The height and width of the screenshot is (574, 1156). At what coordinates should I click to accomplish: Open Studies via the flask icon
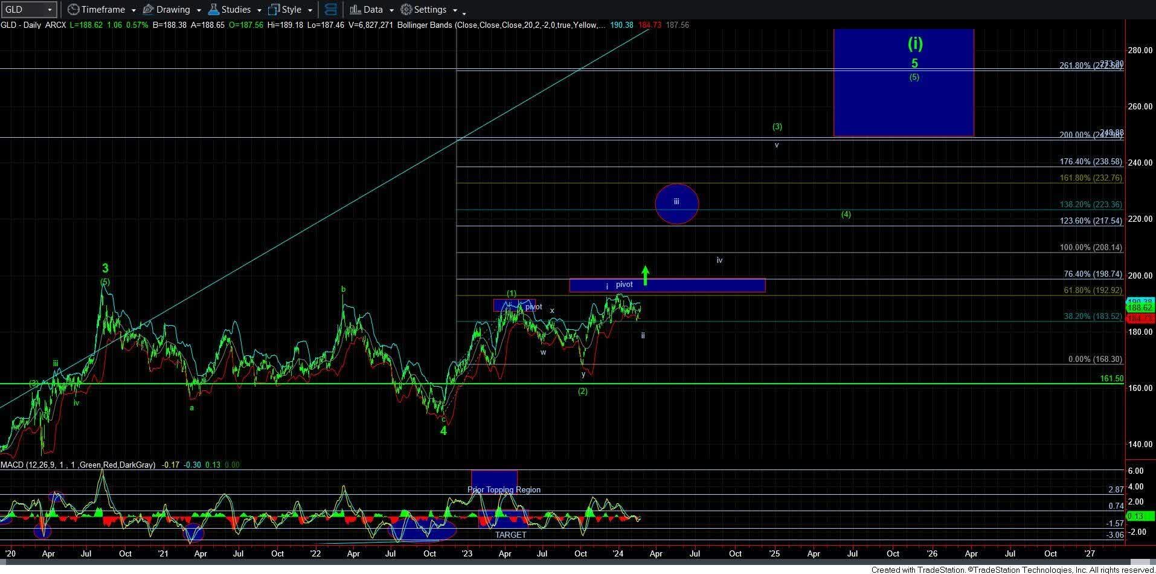coord(213,10)
